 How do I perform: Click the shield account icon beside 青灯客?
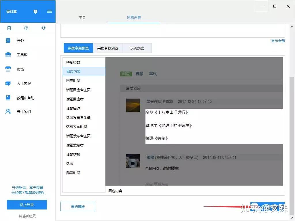35,12
